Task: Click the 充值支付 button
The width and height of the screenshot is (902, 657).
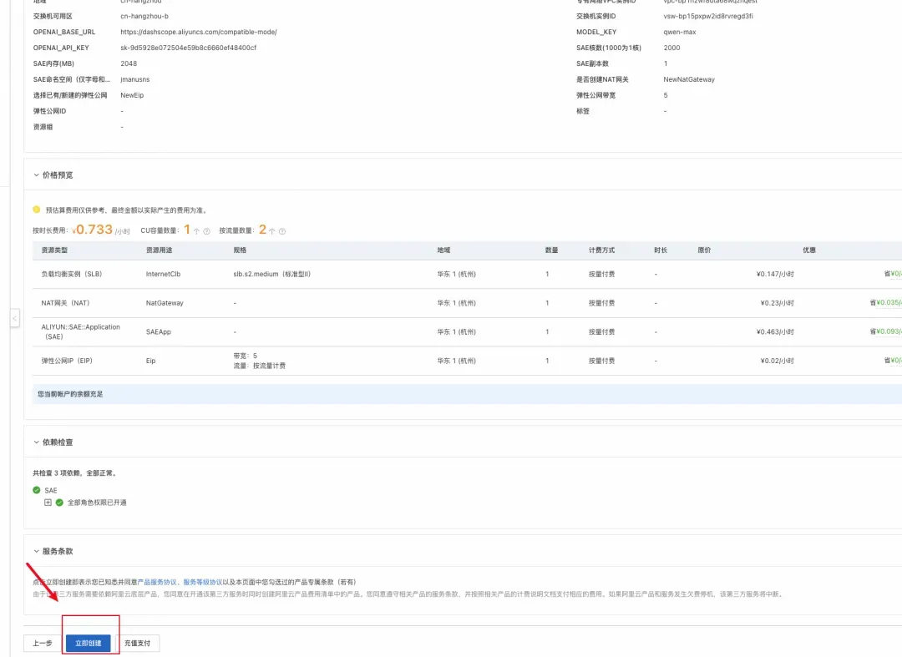Action: (137, 643)
